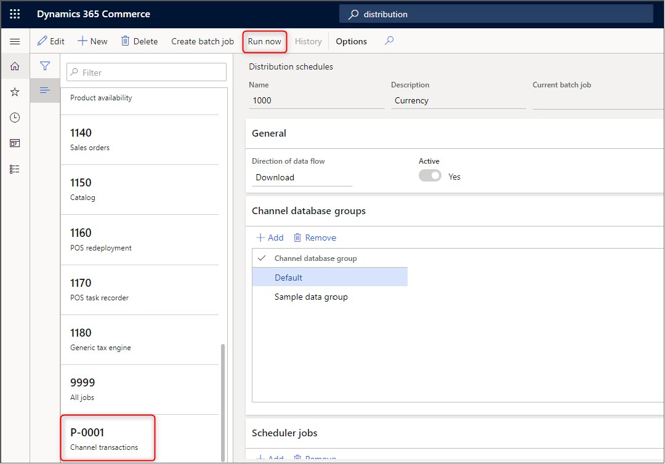Click the Edit button
The image size is (665, 464).
point(51,41)
